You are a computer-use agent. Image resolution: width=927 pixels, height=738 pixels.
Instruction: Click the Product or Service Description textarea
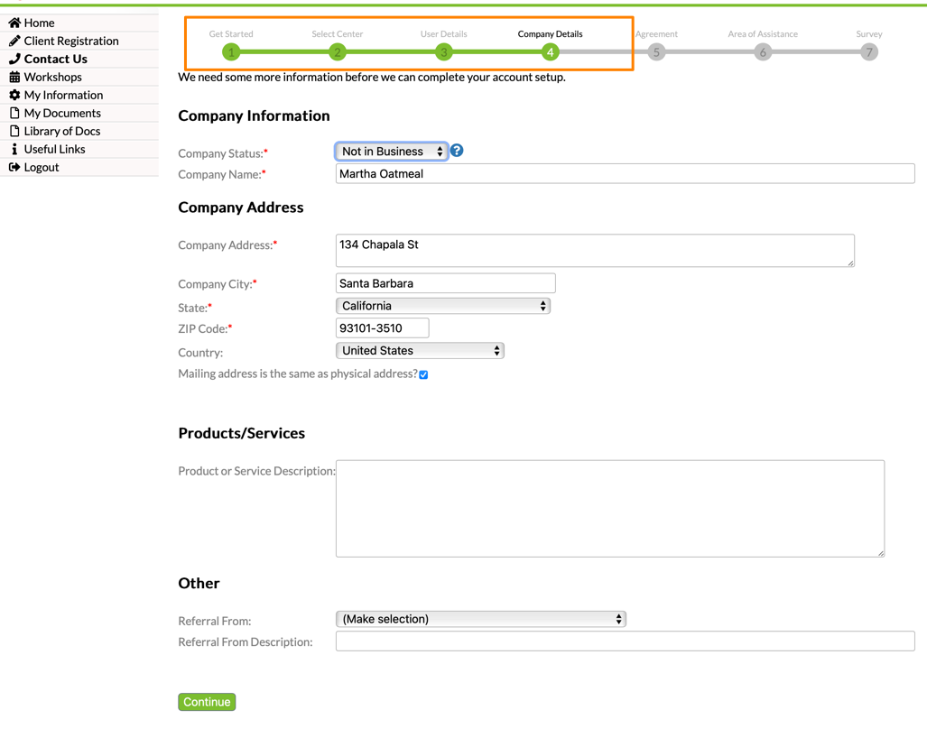point(609,508)
